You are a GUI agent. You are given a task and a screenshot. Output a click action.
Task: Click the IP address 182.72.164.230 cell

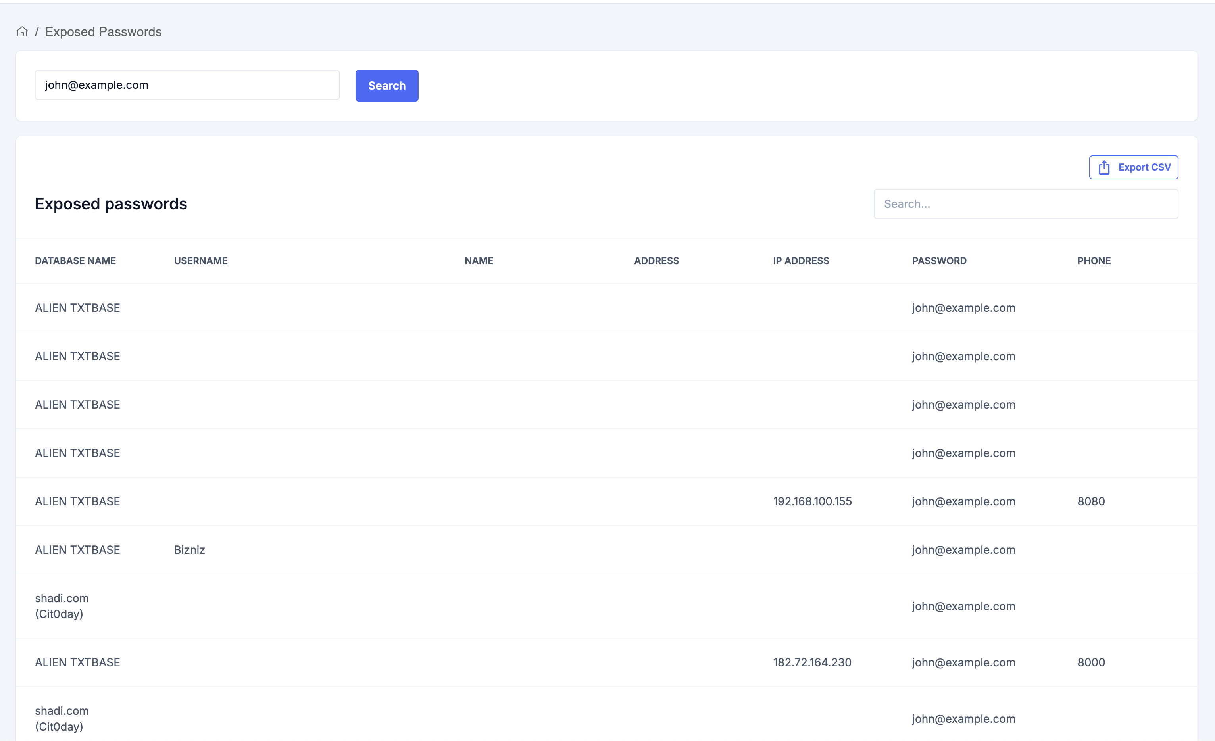[x=811, y=662]
